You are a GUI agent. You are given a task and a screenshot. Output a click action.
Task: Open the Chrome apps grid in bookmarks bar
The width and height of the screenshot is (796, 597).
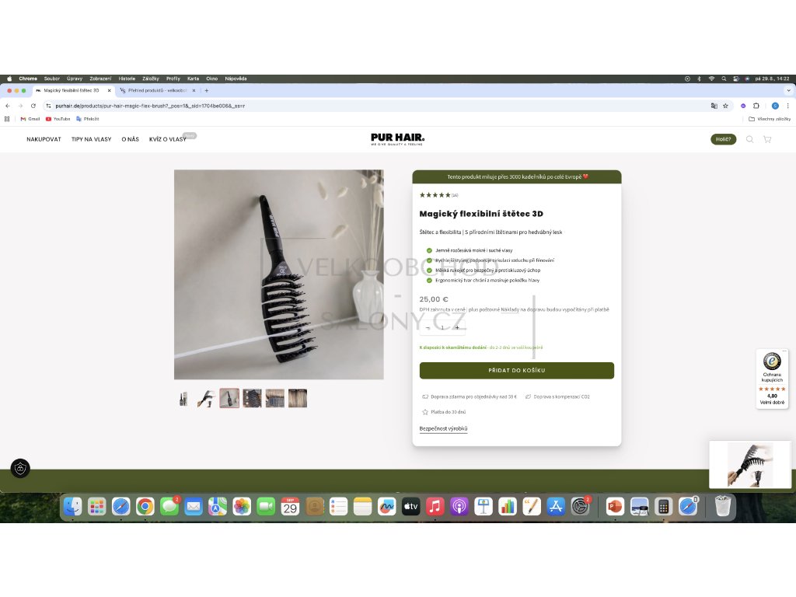(7, 119)
